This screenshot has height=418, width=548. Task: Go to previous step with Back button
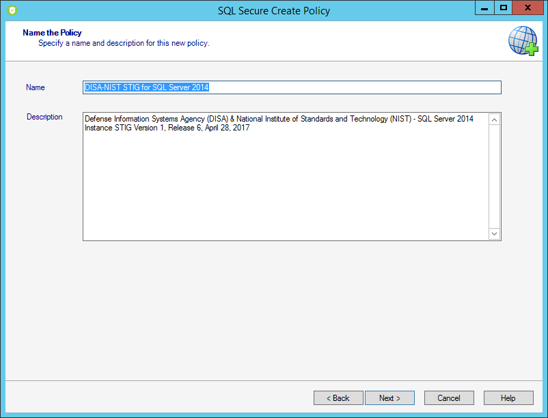pos(338,398)
